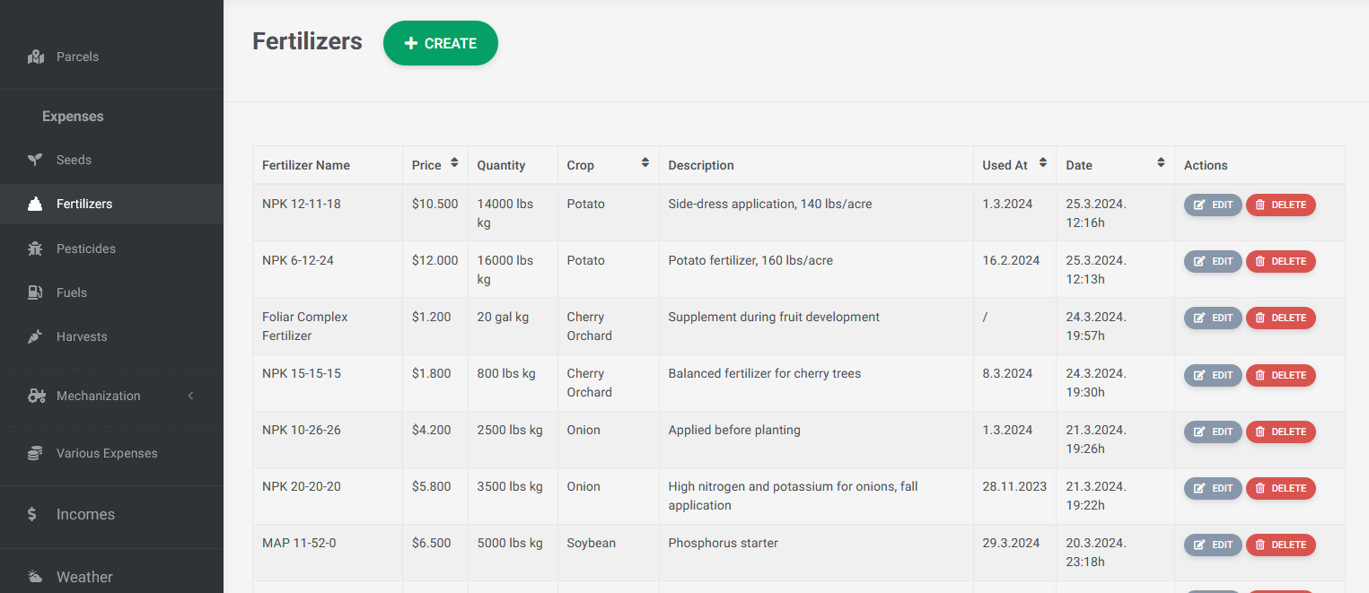Click the Parcels map icon in sidebar

tap(36, 57)
